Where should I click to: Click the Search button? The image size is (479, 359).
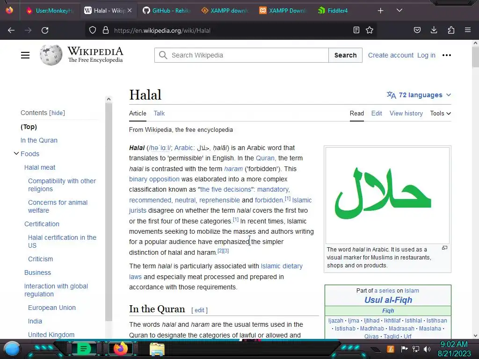[x=345, y=55]
